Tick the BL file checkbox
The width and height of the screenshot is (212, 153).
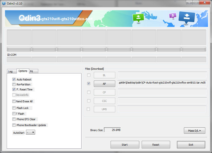(89, 75)
